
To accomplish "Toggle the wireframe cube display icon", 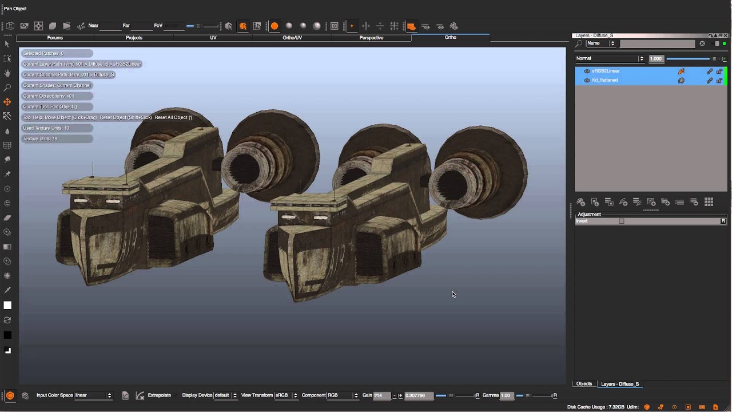I will 10,26.
